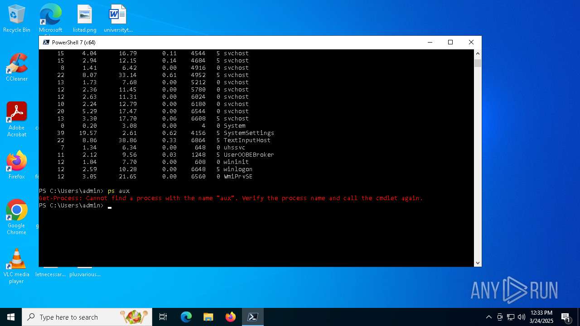Viewport: 580px width, 326px height.
Task: Open Firefox from the taskbar
Action: point(231,317)
